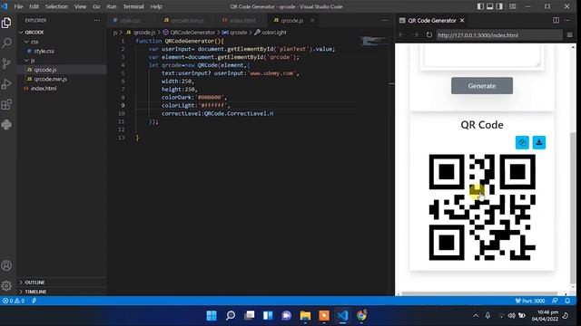Open Chrome from taskbar
The height and width of the screenshot is (326, 581).
[x=361, y=315]
